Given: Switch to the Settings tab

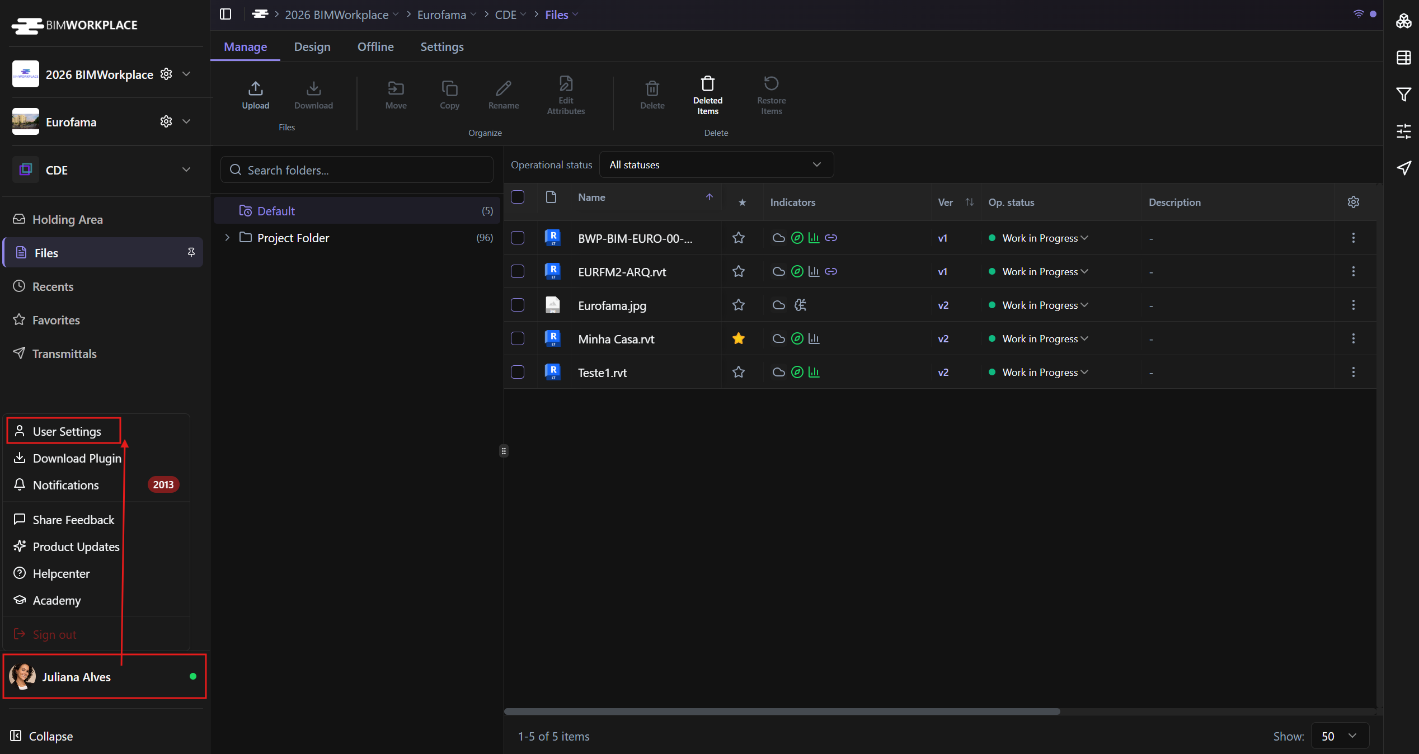Looking at the screenshot, I should [x=442, y=46].
